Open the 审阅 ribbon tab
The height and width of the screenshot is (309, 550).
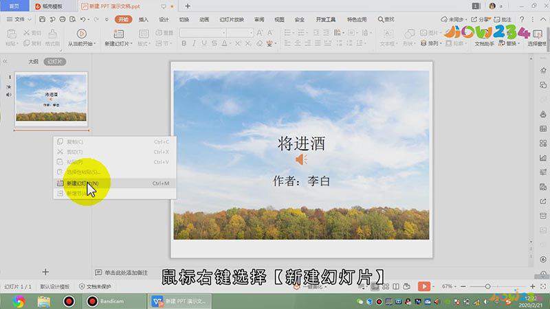(259, 19)
